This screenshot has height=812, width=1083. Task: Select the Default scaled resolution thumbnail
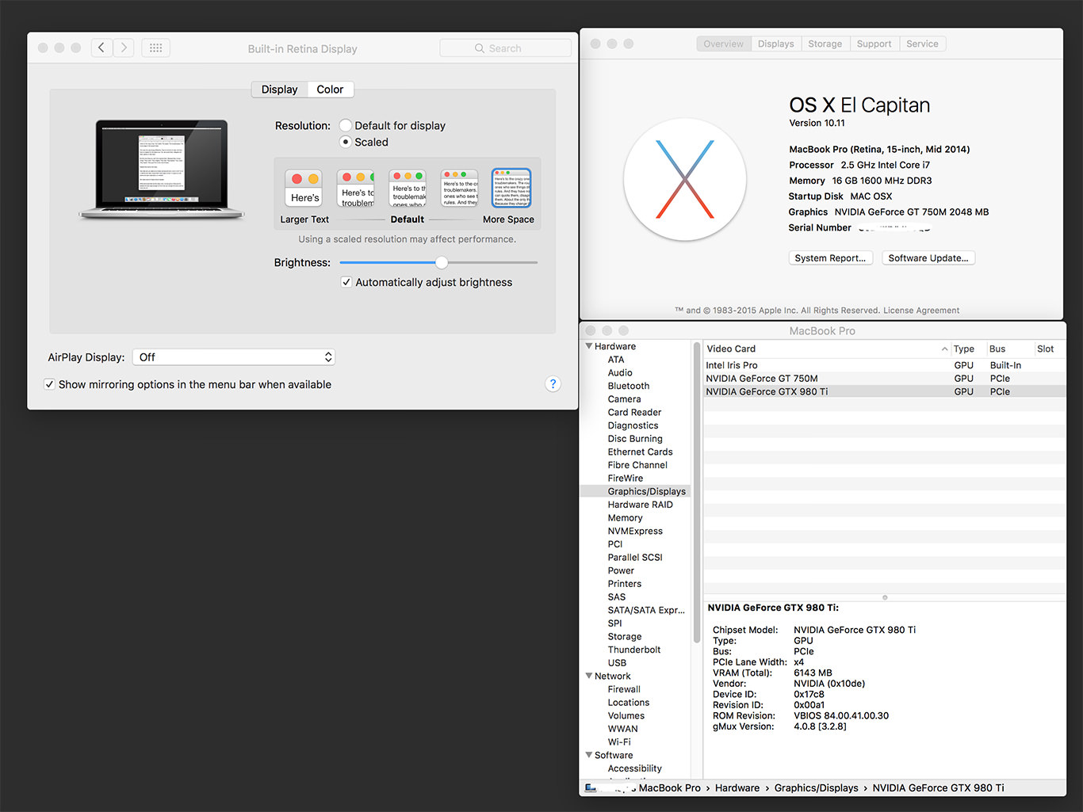(x=408, y=189)
